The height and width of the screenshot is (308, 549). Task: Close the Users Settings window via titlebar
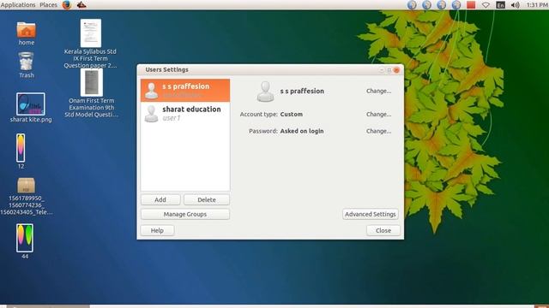point(396,70)
